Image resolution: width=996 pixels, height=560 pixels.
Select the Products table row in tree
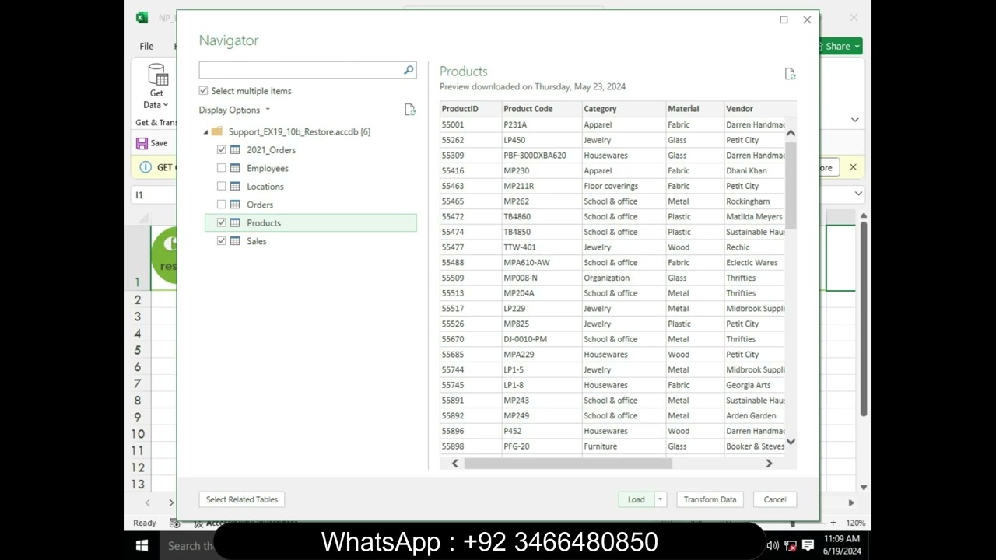pos(310,223)
